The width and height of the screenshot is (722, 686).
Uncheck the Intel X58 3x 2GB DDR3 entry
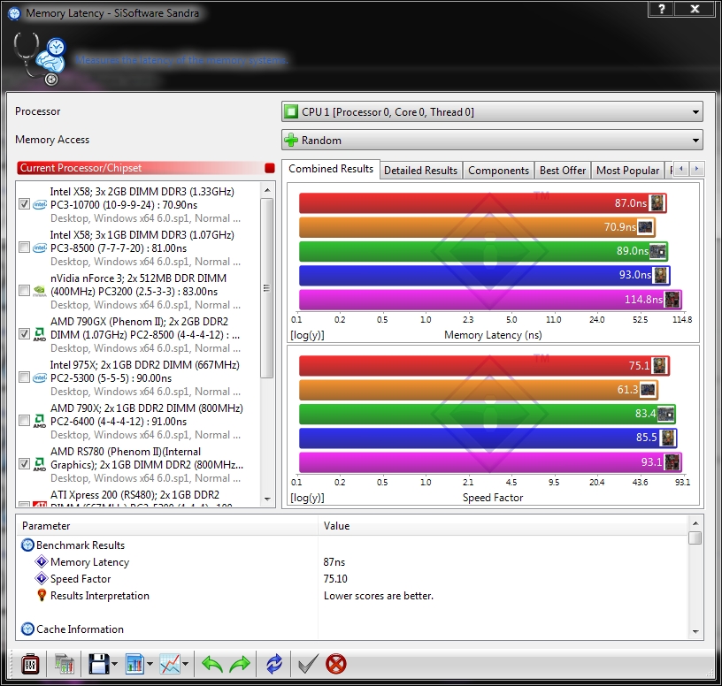point(25,204)
